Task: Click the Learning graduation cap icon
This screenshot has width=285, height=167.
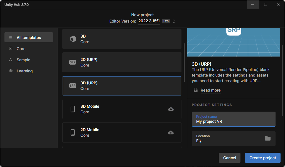Action: pyautogui.click(x=11, y=71)
